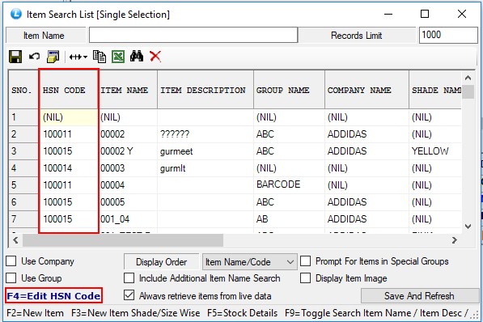Click the SHADE NAME column header

coord(435,90)
